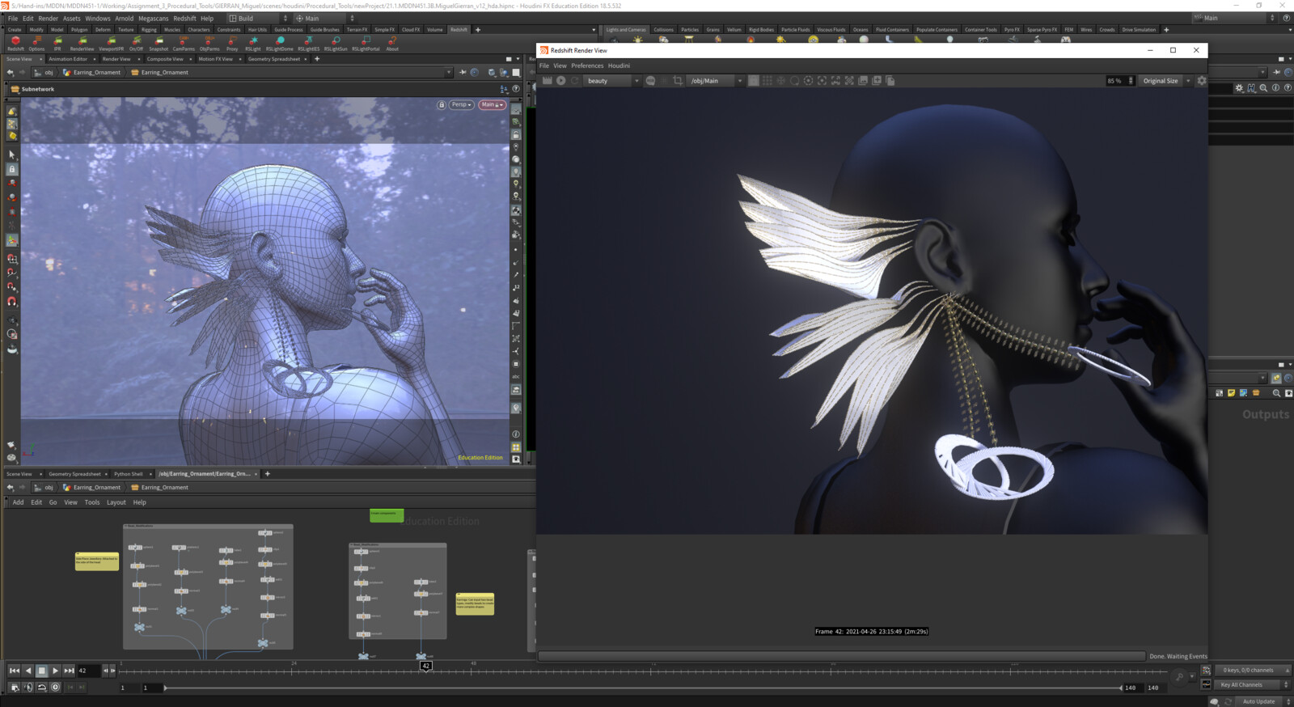Open the Windows menu in menu bar

point(97,18)
